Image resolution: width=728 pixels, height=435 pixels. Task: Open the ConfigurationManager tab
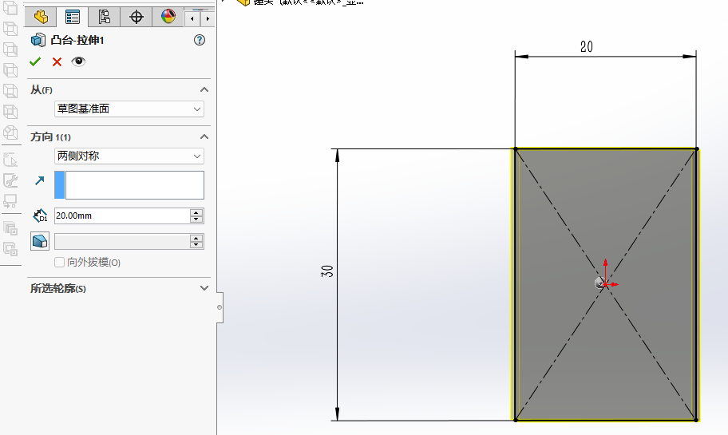(x=104, y=18)
